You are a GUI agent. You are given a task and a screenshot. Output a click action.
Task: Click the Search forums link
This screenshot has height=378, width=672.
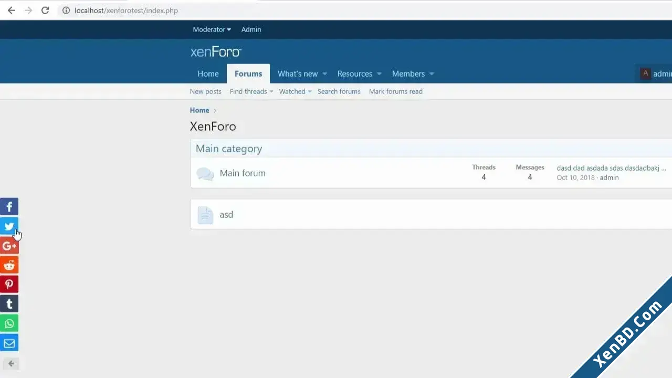(x=339, y=91)
